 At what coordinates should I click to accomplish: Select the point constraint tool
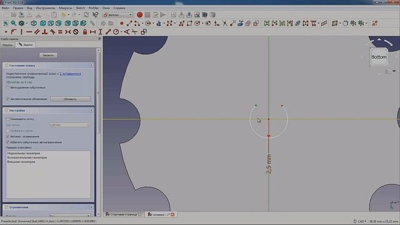point(6,32)
